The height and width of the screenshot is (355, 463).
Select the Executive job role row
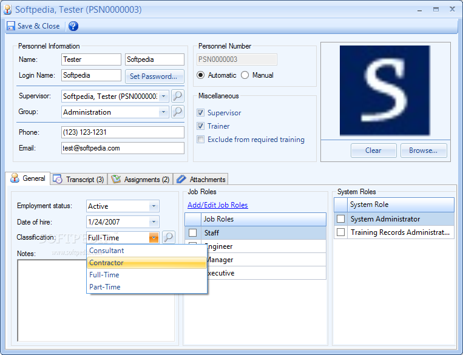click(255, 273)
